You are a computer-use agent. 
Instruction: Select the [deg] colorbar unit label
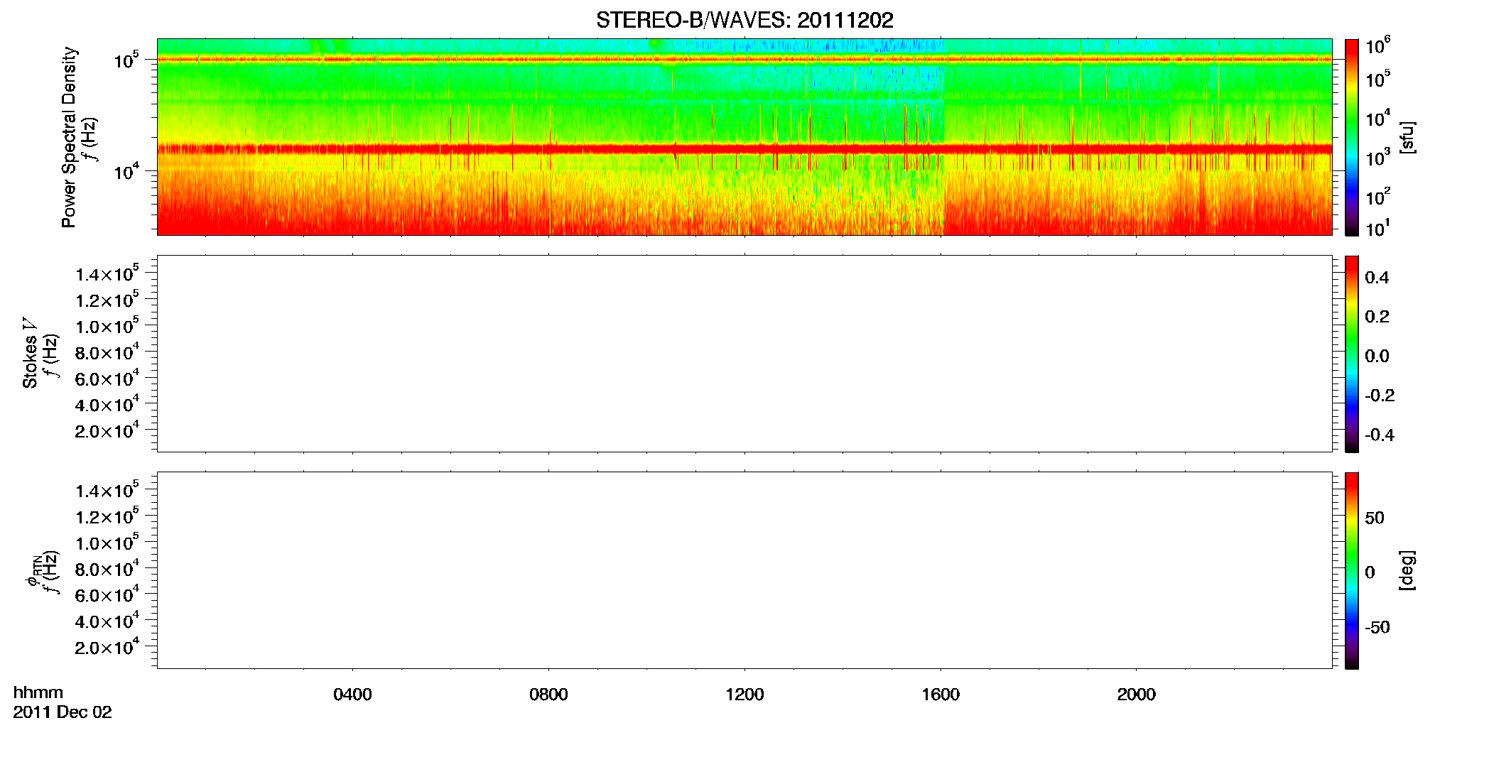[1407, 570]
